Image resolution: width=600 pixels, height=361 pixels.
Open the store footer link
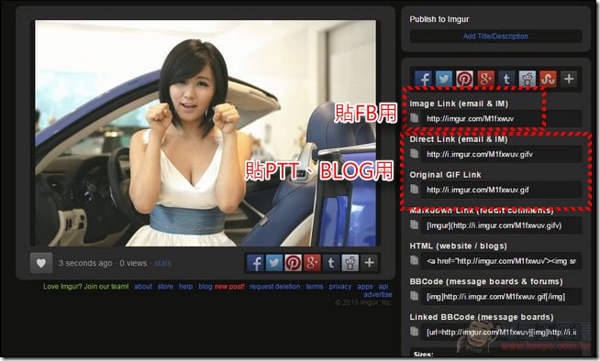pos(165,287)
